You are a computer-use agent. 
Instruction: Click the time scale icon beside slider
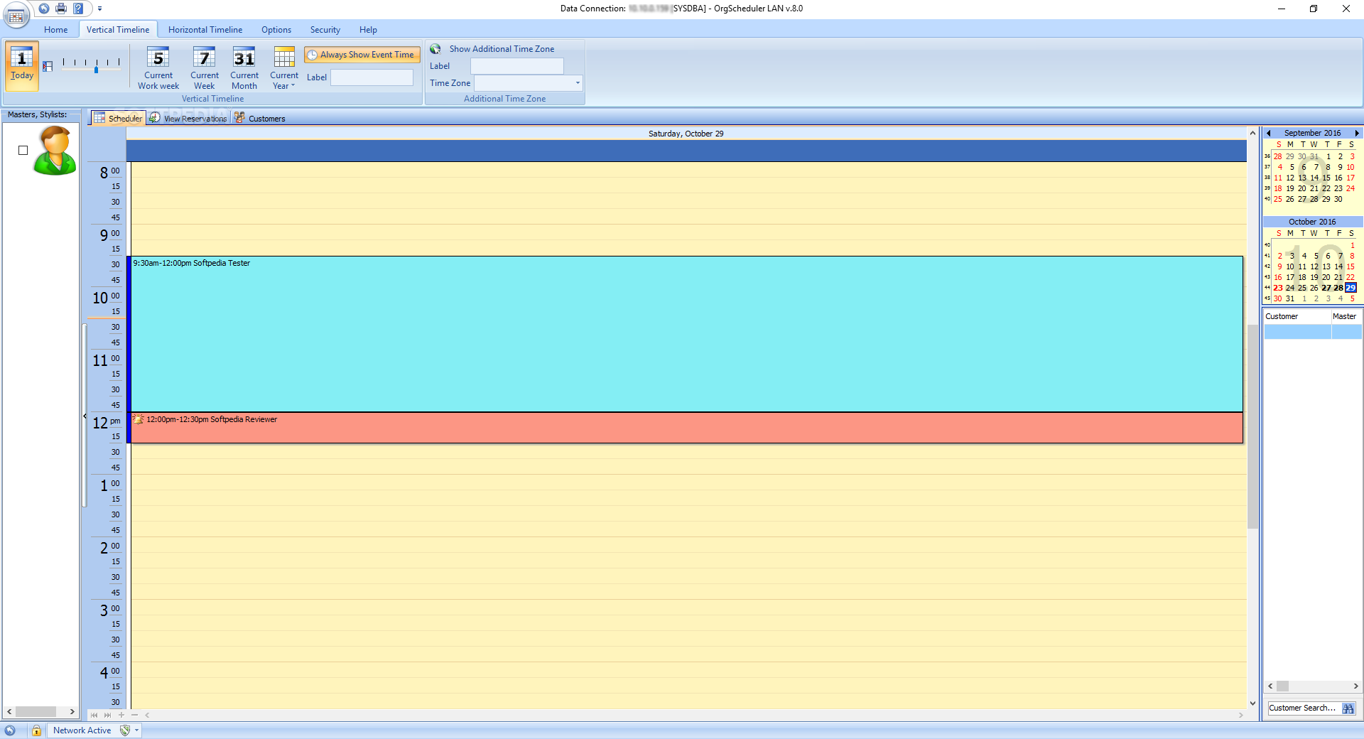48,66
